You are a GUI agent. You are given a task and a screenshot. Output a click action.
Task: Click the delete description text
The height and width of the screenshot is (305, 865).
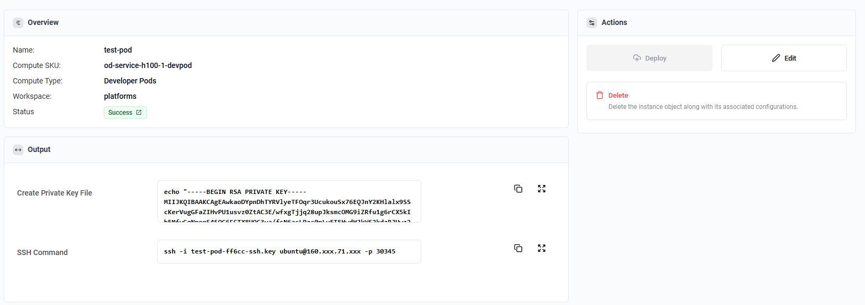[x=703, y=107]
